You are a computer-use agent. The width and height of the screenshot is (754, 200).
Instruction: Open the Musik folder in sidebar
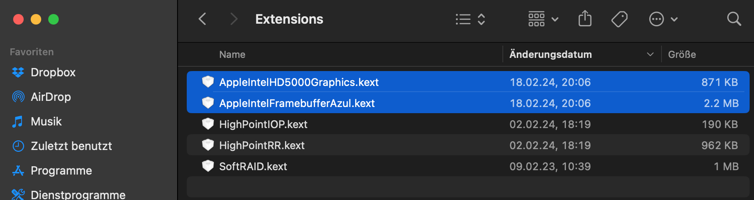click(46, 121)
